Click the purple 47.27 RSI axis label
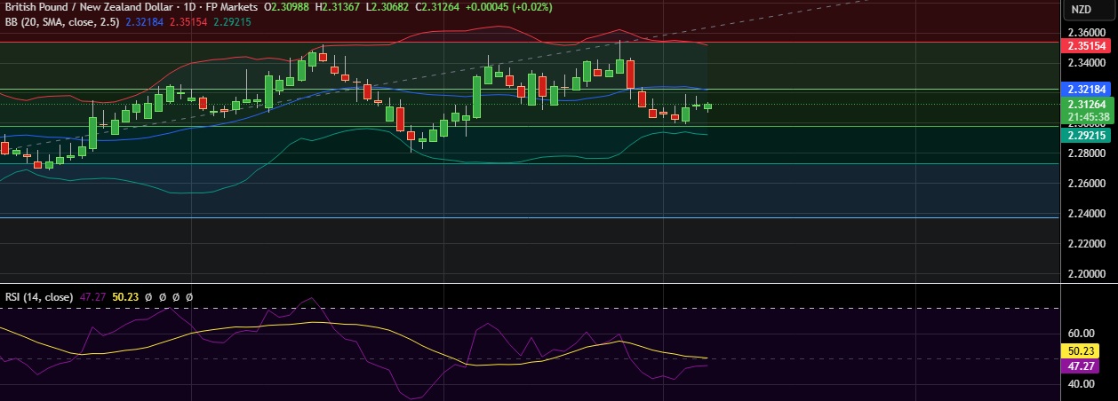The width and height of the screenshot is (1118, 401). [1087, 366]
